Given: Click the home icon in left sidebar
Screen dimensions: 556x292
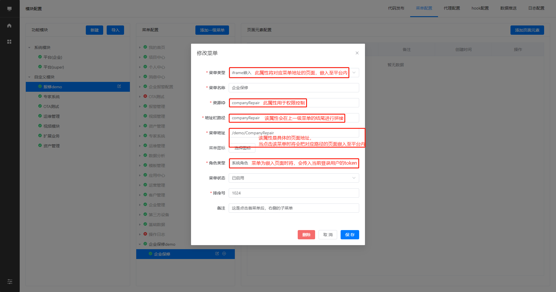Looking at the screenshot, I should click(x=9, y=25).
